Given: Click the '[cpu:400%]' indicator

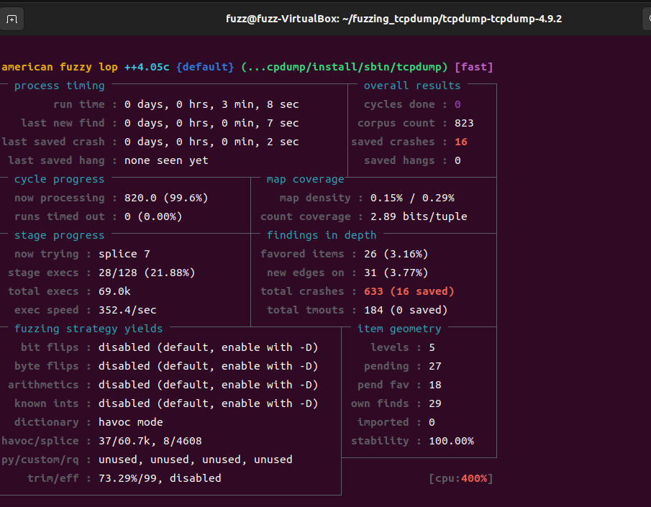Looking at the screenshot, I should tap(461, 478).
